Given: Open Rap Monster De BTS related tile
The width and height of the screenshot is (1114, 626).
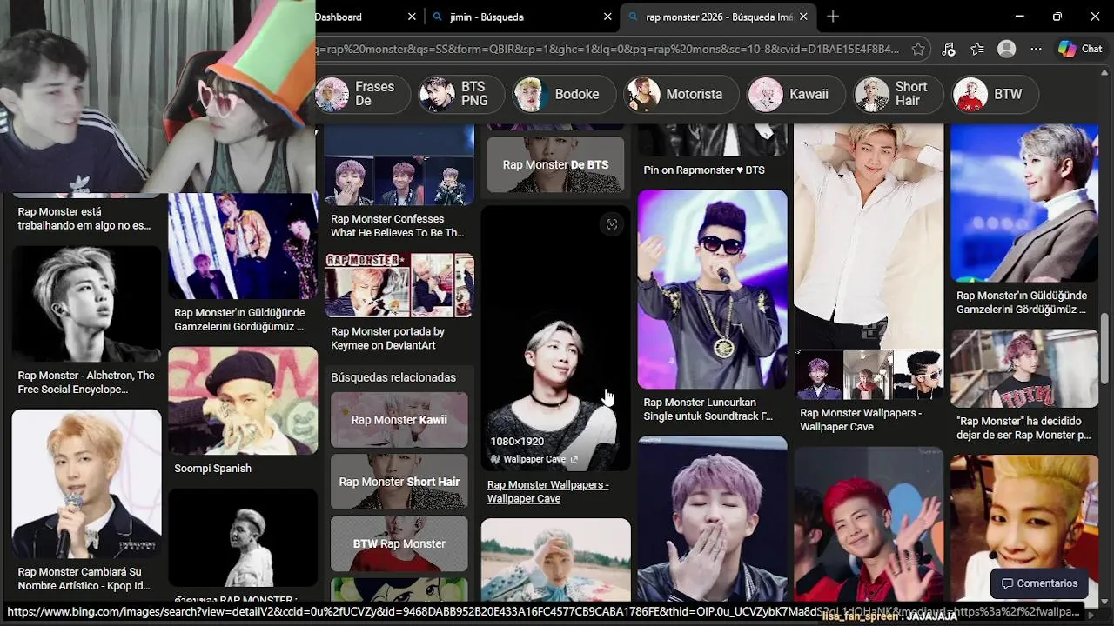Looking at the screenshot, I should point(555,164).
